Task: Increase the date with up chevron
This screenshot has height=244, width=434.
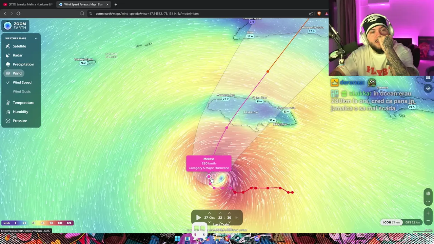Action: coord(209,213)
